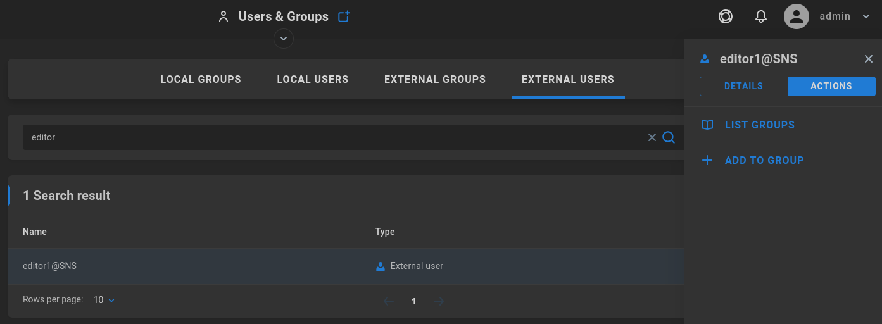Click the External user type cell
Screen dimensions: 882x324
tap(410, 266)
